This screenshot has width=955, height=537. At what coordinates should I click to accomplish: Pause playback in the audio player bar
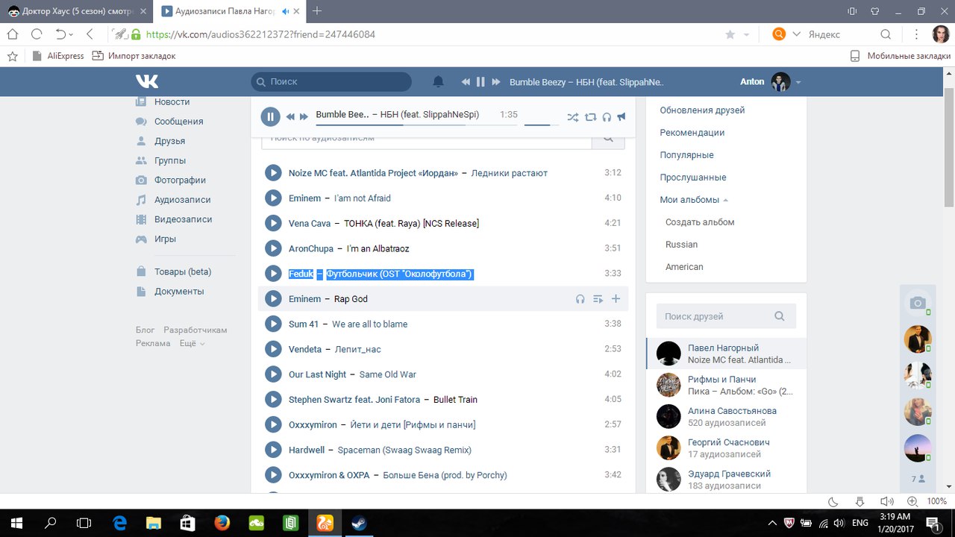point(270,116)
